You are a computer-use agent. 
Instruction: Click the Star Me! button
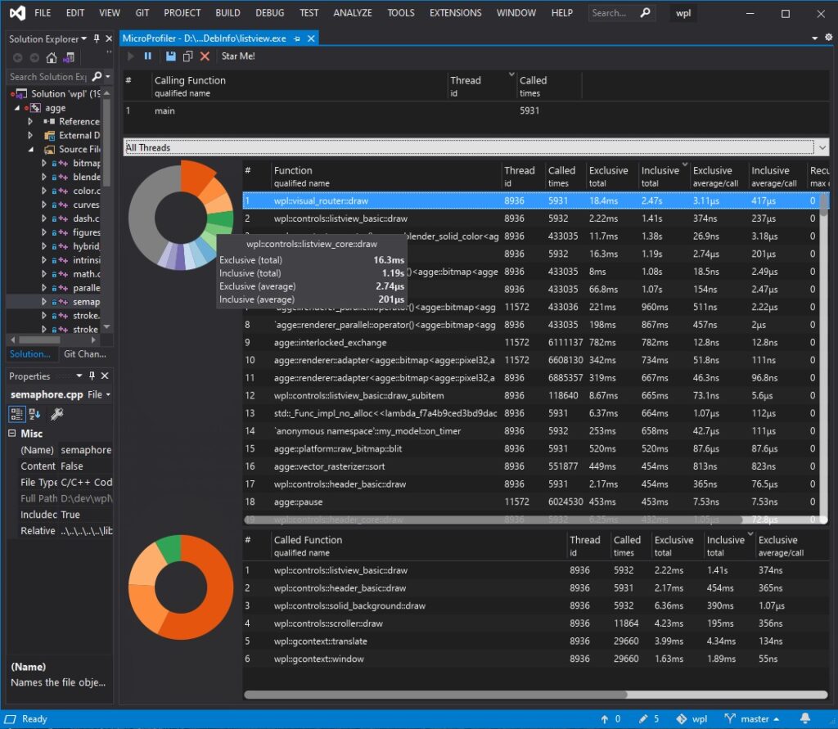(x=237, y=56)
